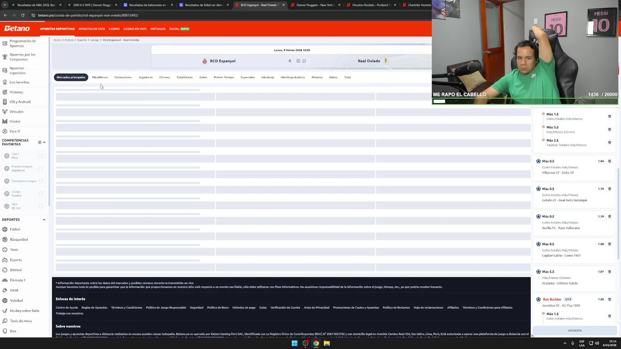Switch to Córners tab
The image size is (621, 349).
coord(164,77)
